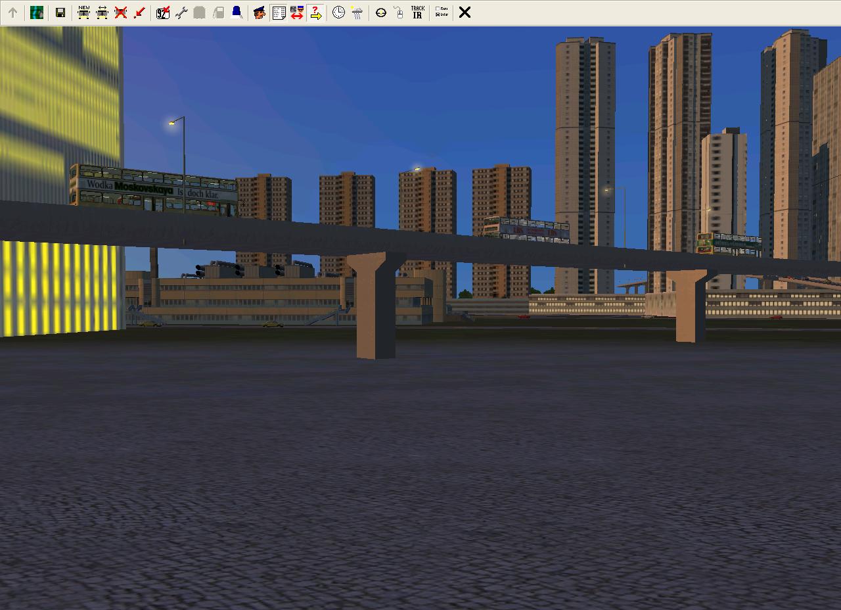Enable TrackIR head tracking

click(x=417, y=12)
